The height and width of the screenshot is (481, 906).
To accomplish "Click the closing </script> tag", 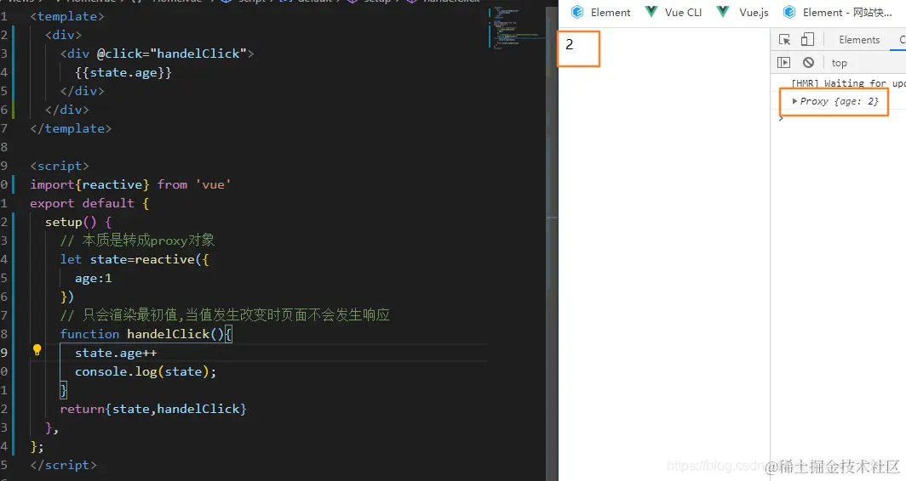I will [64, 465].
